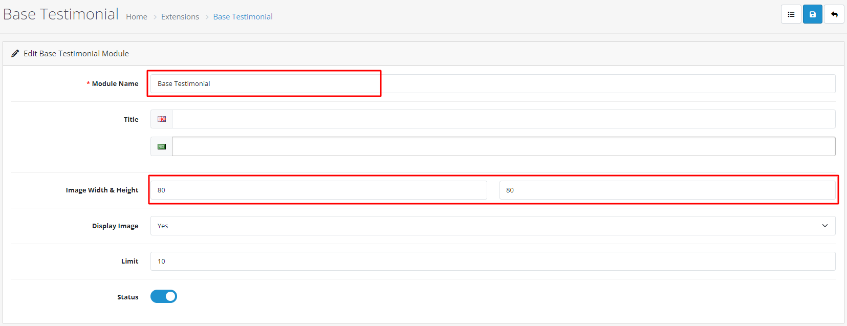The width and height of the screenshot is (847, 326).
Task: Focus the Module Name text field
Action: [492, 84]
